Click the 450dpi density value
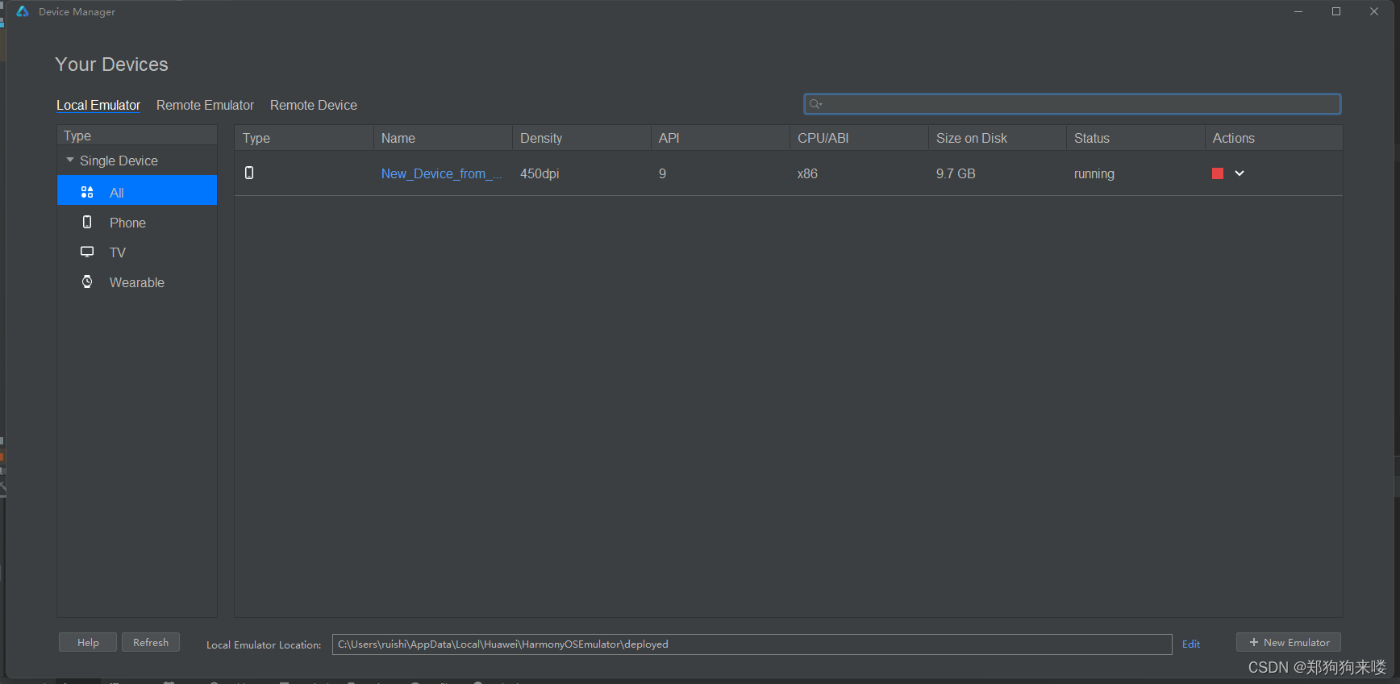This screenshot has height=684, width=1400. (x=540, y=173)
